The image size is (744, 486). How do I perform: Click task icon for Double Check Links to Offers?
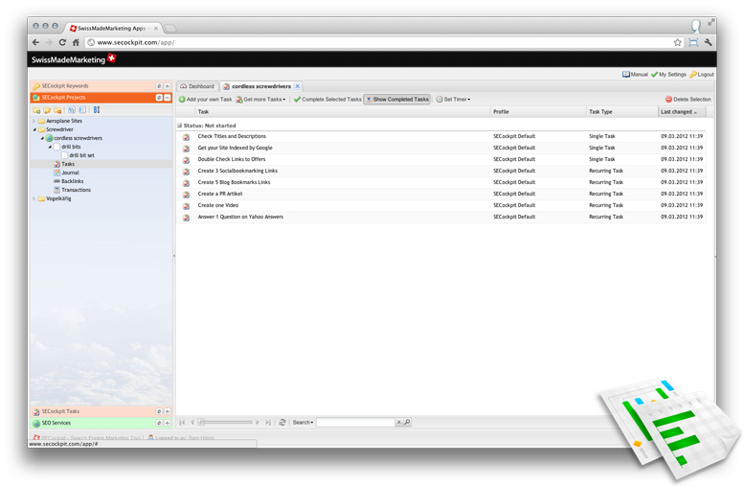pos(187,160)
